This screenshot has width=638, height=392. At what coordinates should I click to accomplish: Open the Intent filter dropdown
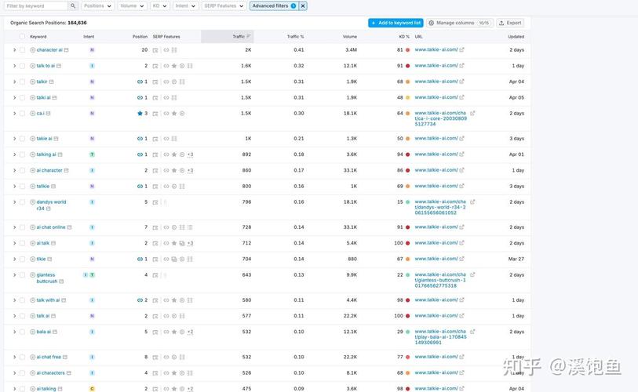185,6
